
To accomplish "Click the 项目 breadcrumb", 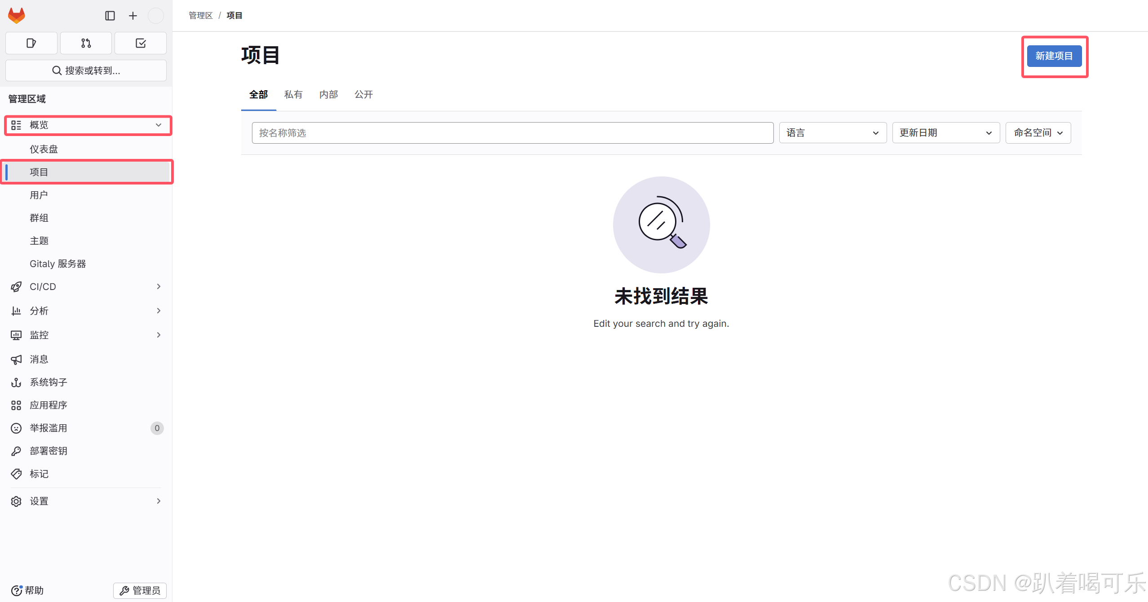I will tap(234, 15).
